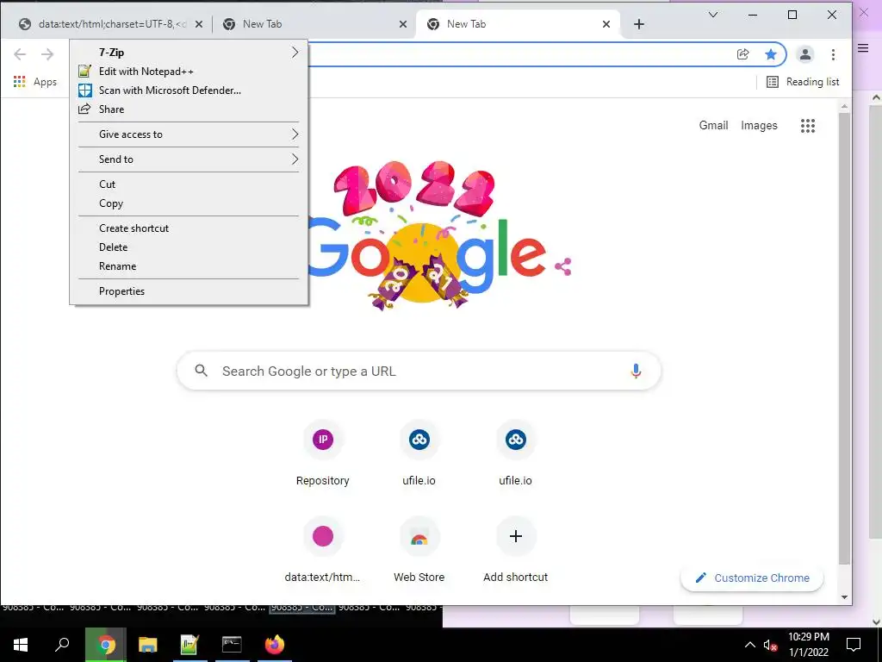Viewport: 882px width, 662px height.
Task: Expand Send to submenu
Action: pyautogui.click(x=189, y=159)
